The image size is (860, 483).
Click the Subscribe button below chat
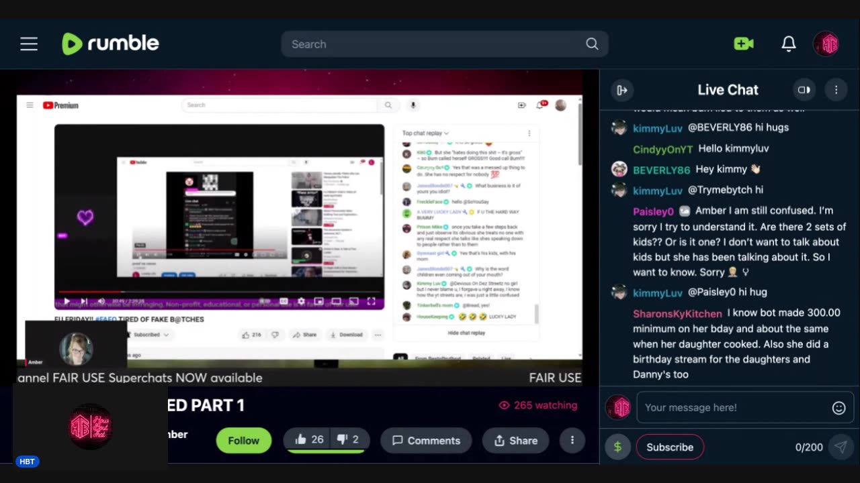[x=670, y=447]
